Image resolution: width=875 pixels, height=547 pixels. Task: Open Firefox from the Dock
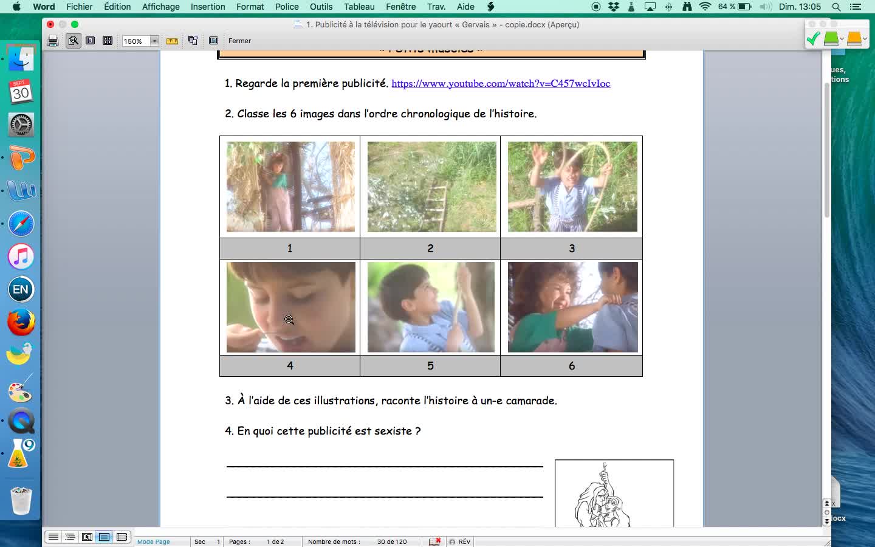[x=21, y=322]
